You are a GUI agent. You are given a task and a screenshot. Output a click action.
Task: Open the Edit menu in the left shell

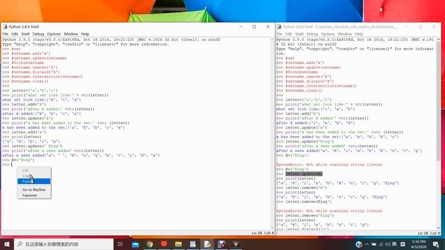click(15, 34)
